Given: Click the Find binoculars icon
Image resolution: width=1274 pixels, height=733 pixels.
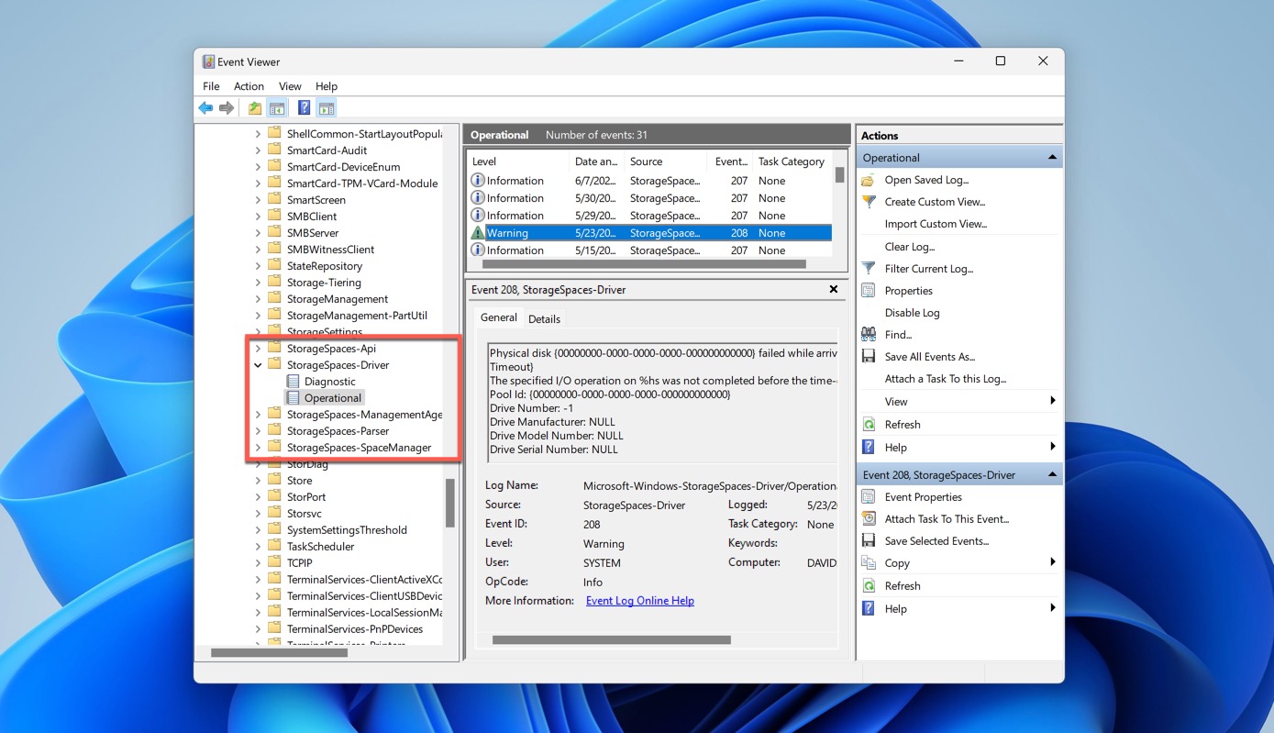Looking at the screenshot, I should tap(869, 335).
